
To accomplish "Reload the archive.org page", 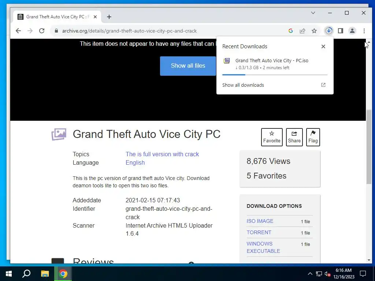I will [x=42, y=31].
